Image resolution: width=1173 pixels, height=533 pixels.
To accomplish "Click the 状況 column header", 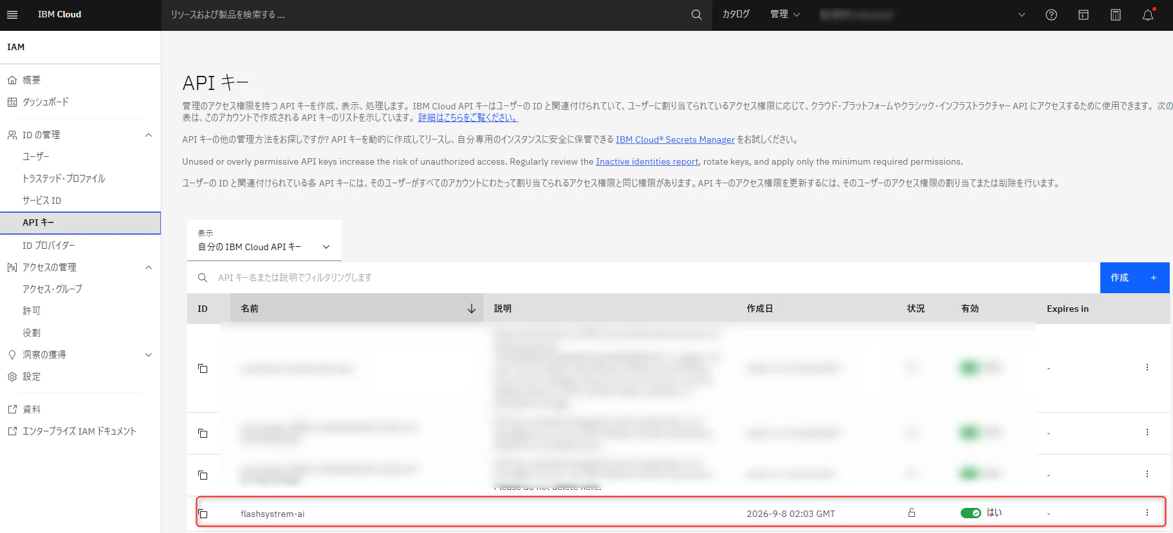I will click(916, 309).
